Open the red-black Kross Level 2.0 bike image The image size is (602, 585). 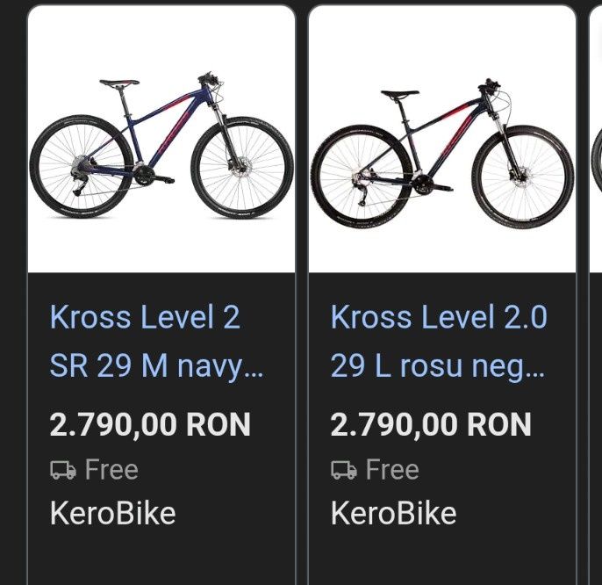click(442, 141)
